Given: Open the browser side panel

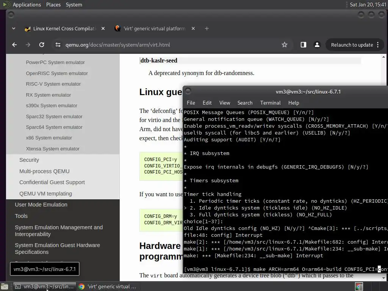Looking at the screenshot, I should click(304, 45).
